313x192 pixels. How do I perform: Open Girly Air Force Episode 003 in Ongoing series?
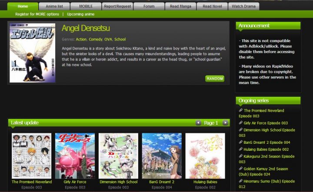point(266,123)
